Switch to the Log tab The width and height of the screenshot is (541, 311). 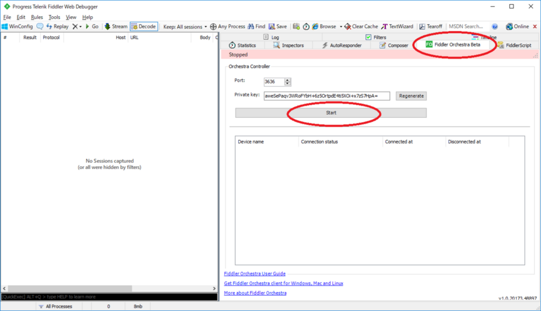coord(271,37)
